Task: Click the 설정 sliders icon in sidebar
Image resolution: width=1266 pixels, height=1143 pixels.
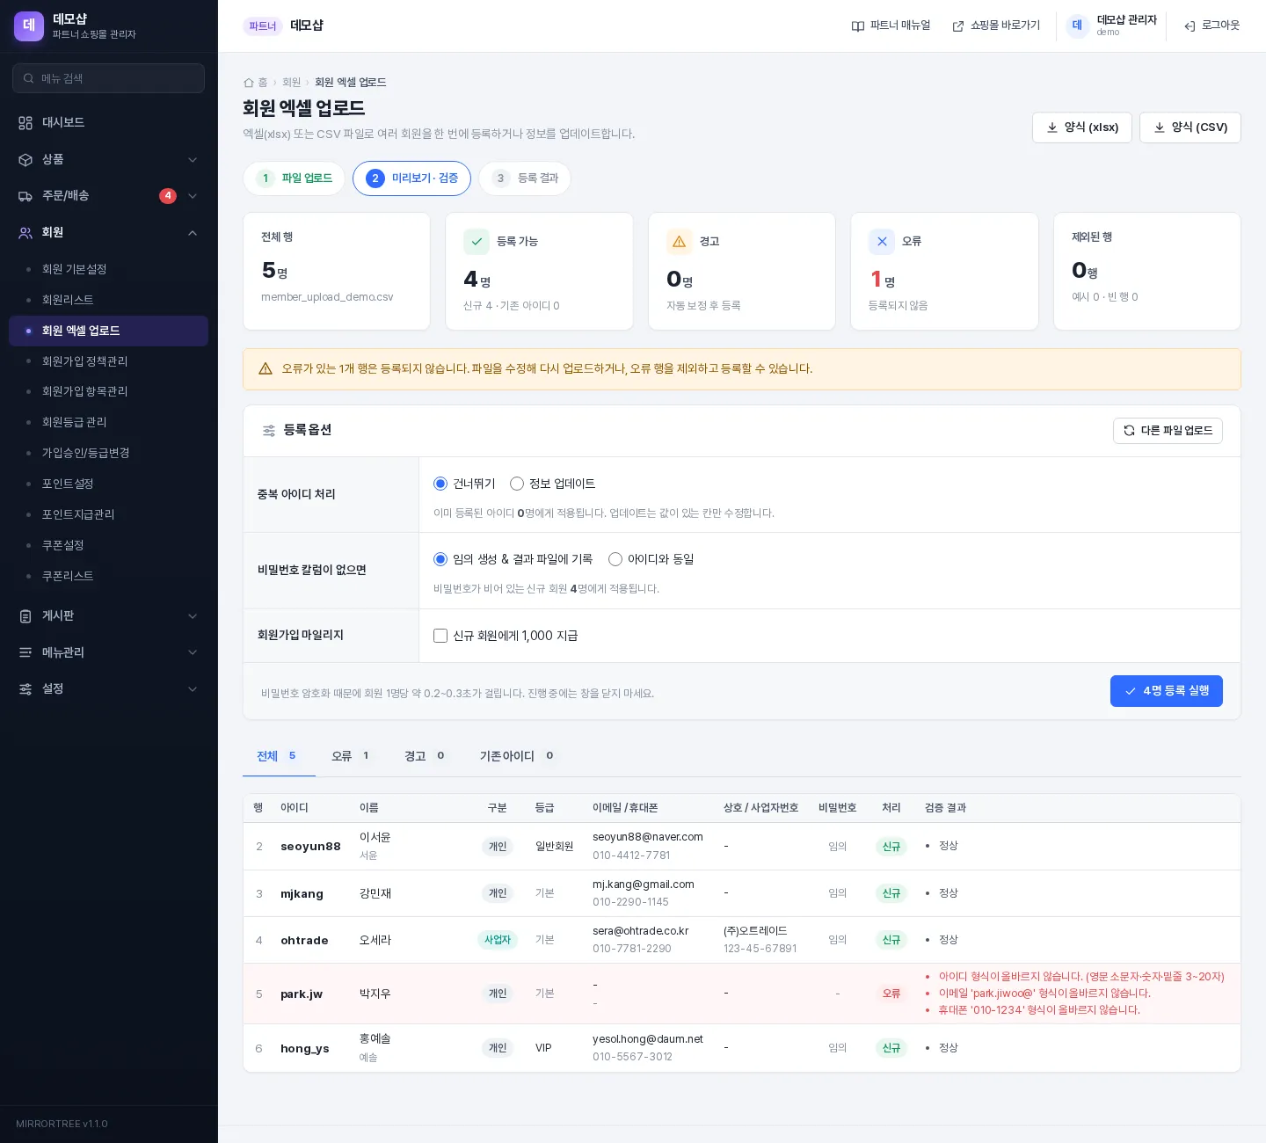Action: point(25,689)
